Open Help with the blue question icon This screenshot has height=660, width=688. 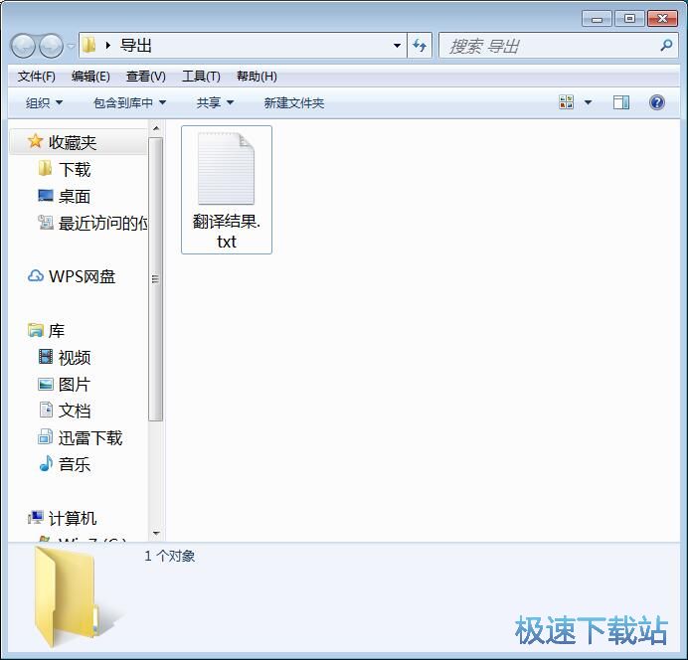[x=656, y=102]
